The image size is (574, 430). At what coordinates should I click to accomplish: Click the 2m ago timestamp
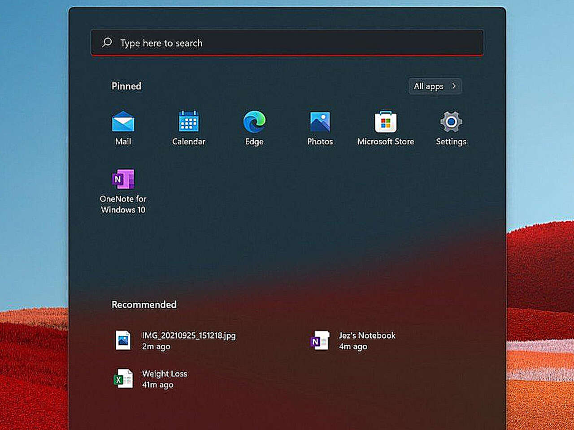[156, 347]
